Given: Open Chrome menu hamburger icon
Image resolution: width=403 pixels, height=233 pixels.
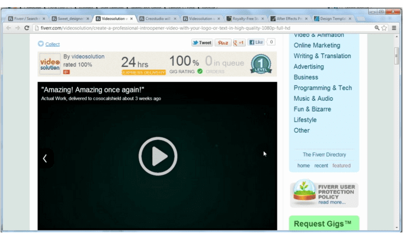Looking at the screenshot, I should pos(394,28).
